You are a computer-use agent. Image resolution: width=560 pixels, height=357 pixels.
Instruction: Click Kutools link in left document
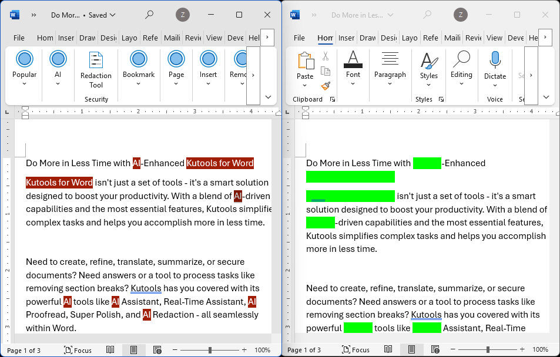click(x=146, y=288)
